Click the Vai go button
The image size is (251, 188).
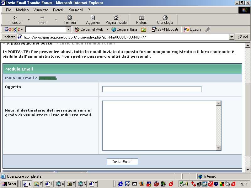click(243, 37)
